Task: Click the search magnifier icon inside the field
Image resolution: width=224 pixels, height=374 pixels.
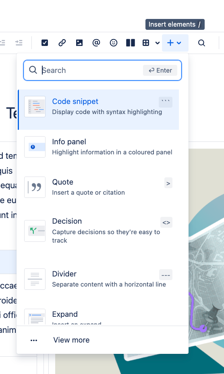Action: click(33, 70)
